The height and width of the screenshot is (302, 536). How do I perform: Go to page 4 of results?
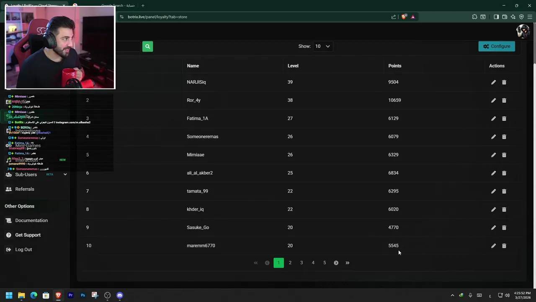tap(313, 263)
